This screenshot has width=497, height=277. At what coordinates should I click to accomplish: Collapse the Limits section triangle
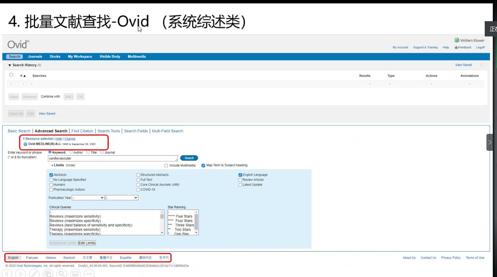coord(52,165)
